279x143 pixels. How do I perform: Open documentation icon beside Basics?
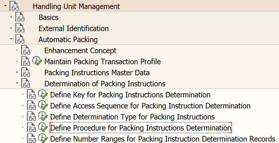click(x=20, y=17)
